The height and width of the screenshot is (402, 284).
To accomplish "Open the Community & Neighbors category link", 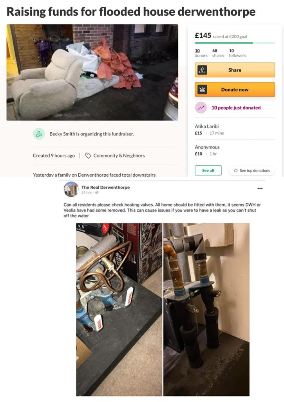I will point(119,155).
